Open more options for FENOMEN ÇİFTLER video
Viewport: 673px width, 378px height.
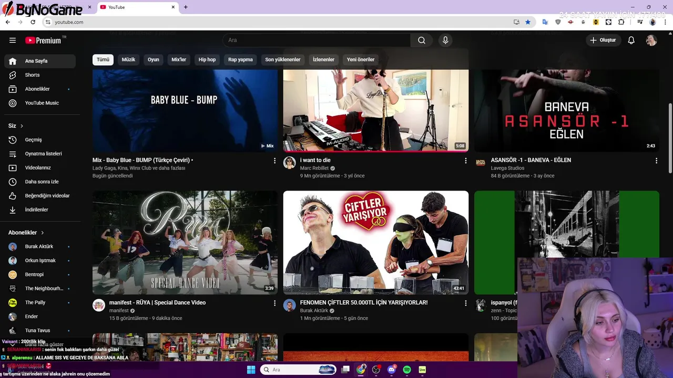click(465, 303)
